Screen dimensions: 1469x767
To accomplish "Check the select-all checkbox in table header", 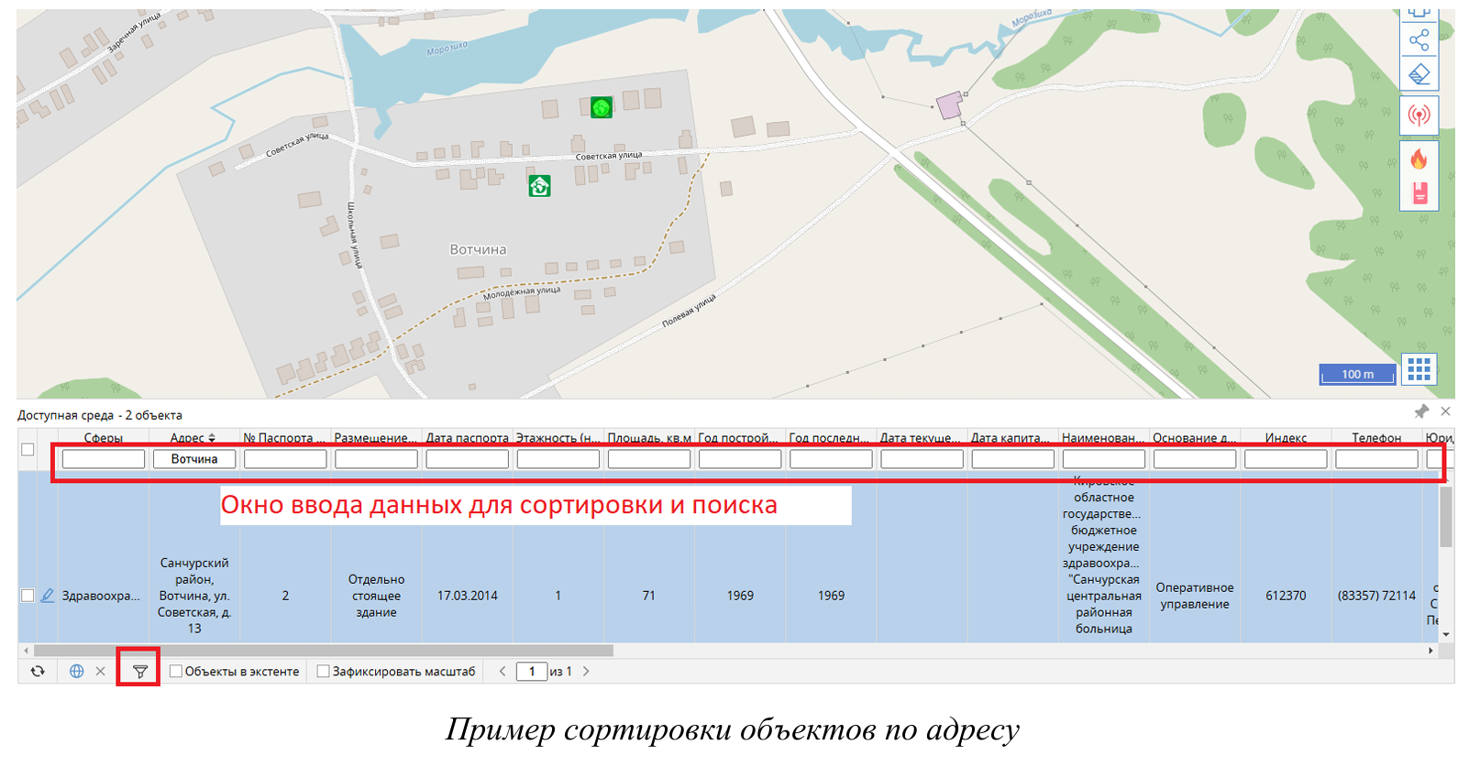I will pos(28,449).
